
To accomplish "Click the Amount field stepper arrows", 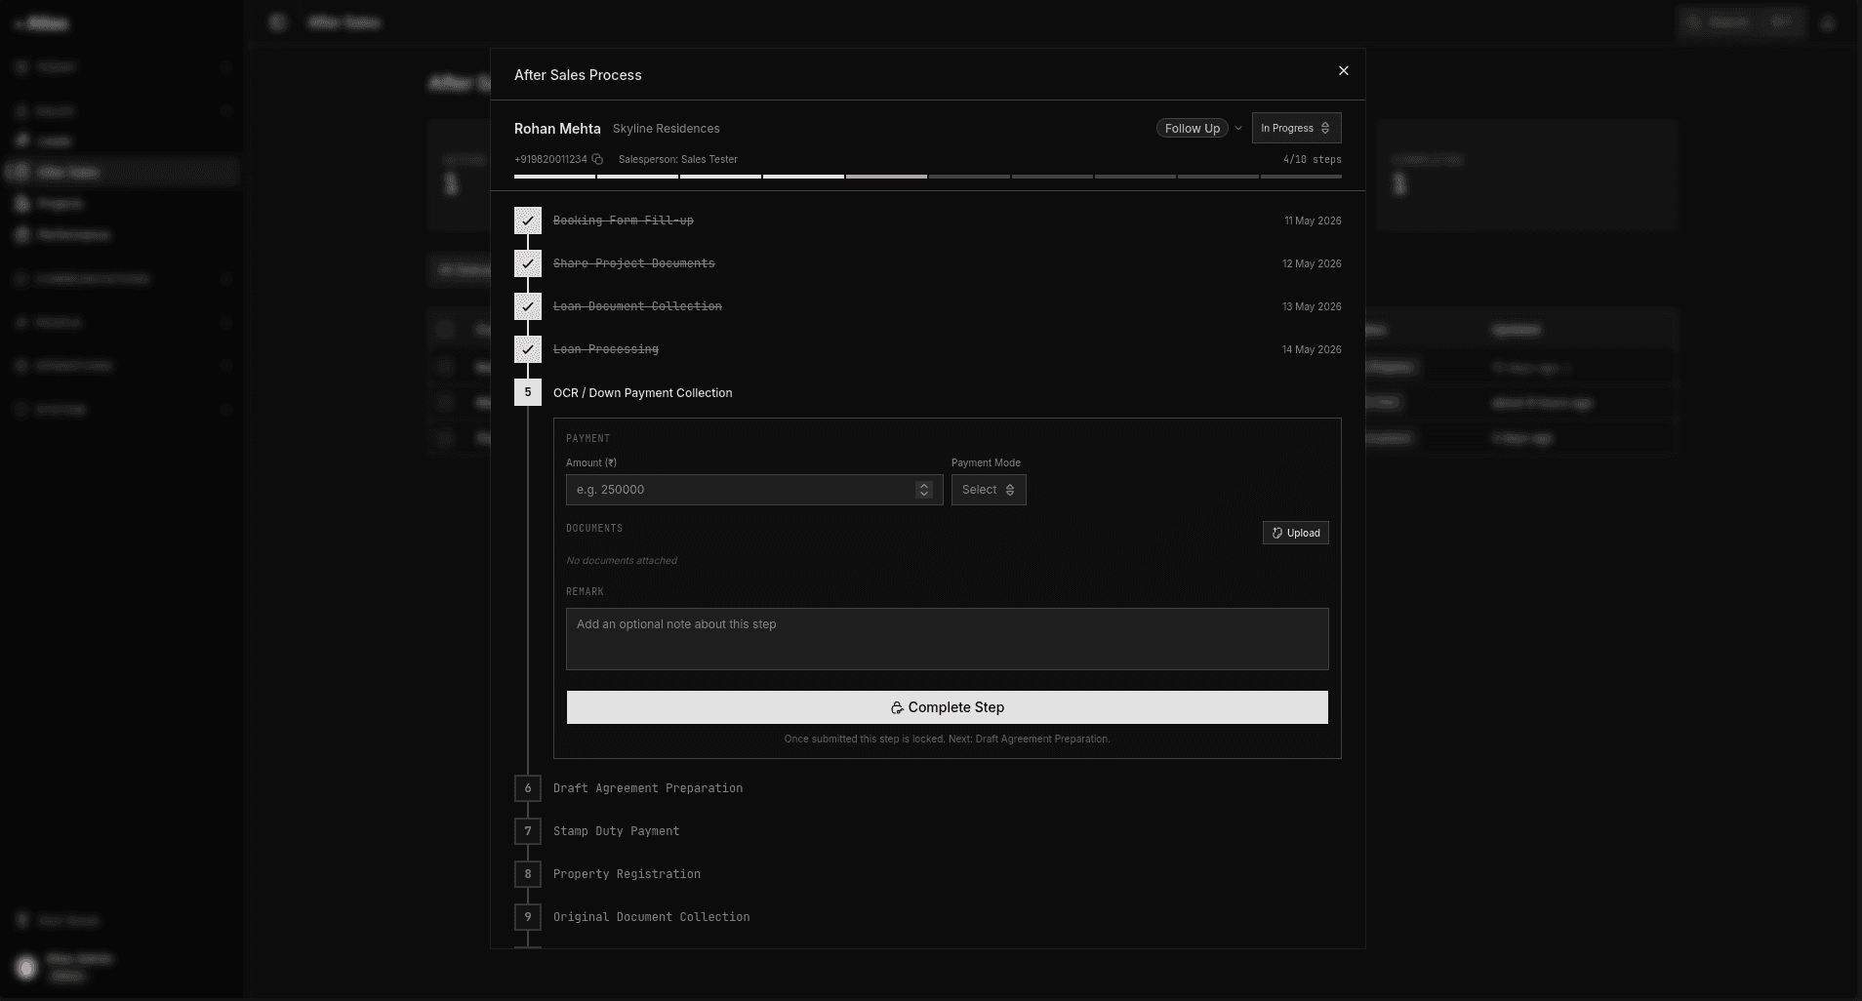I will click(923, 490).
